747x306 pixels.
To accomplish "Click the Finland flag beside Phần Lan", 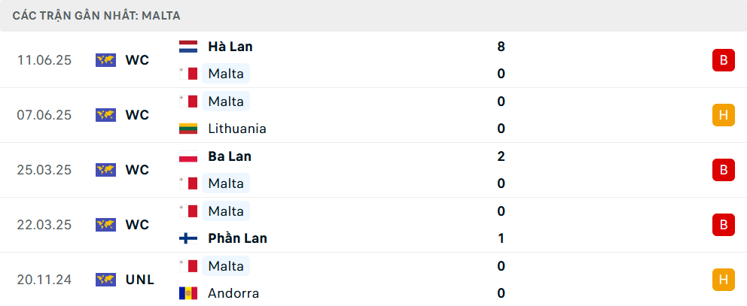I will pyautogui.click(x=188, y=238).
